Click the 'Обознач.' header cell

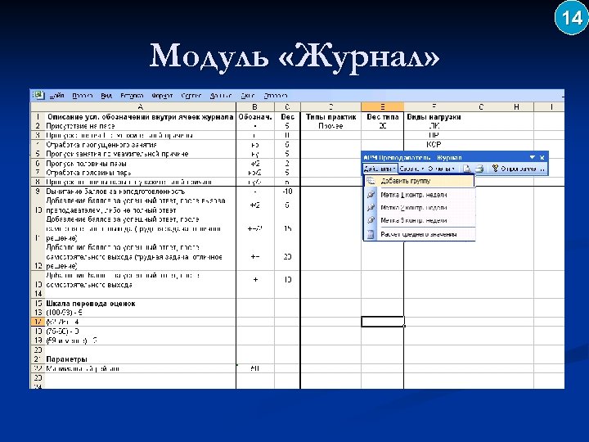coord(254,117)
